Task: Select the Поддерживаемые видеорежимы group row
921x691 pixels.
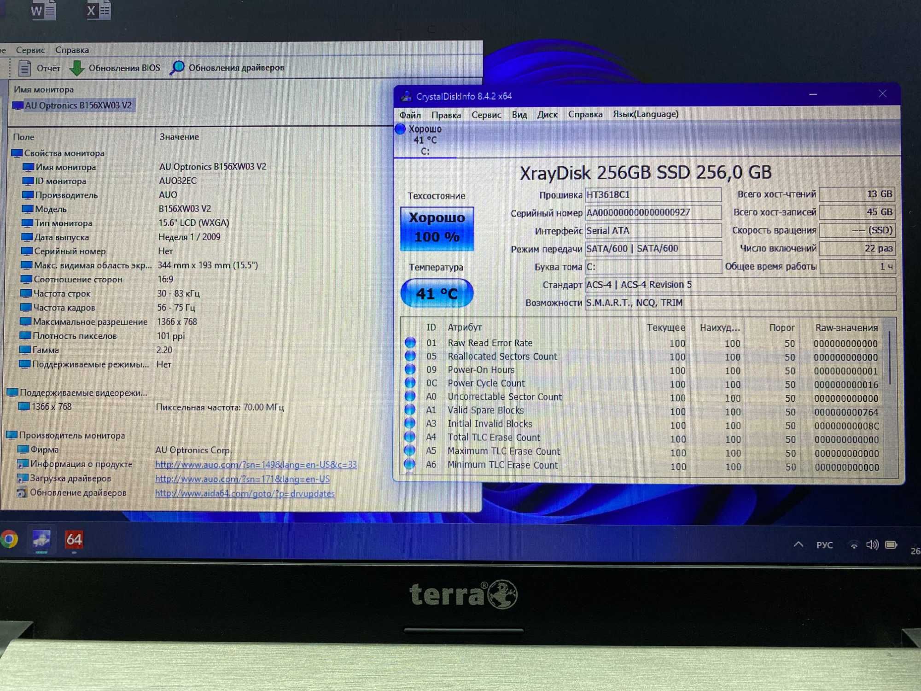Action: pos(77,393)
